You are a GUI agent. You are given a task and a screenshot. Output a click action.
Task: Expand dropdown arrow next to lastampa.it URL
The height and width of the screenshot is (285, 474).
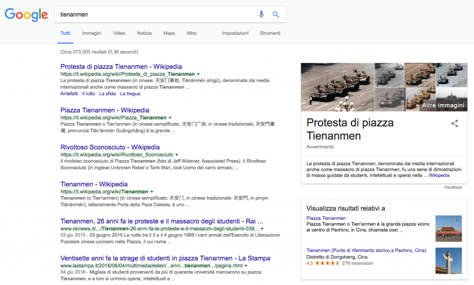(246, 266)
